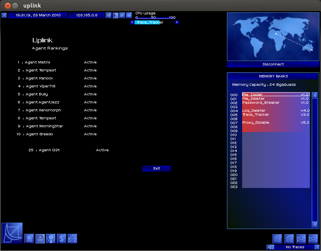Select Password_Breaker in memory banks
The width and height of the screenshot is (321, 251).
tap(276, 103)
